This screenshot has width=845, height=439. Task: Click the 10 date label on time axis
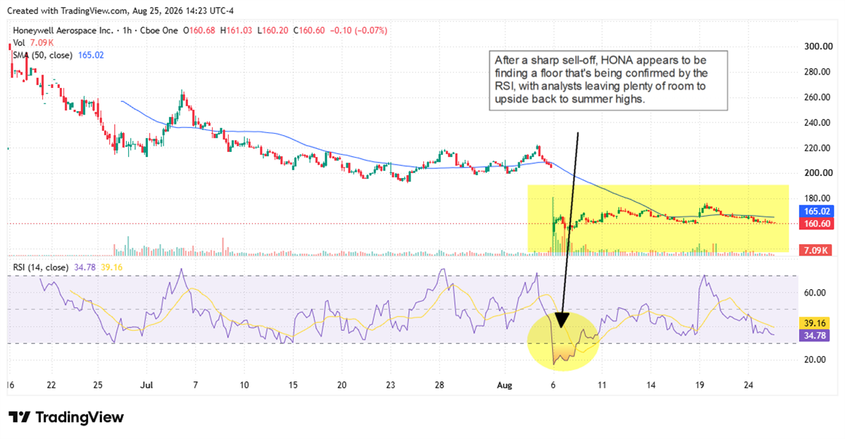click(244, 386)
